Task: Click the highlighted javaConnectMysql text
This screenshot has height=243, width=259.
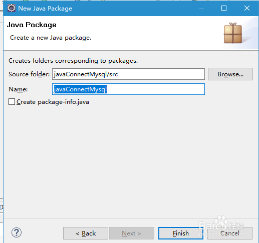Action: point(80,89)
